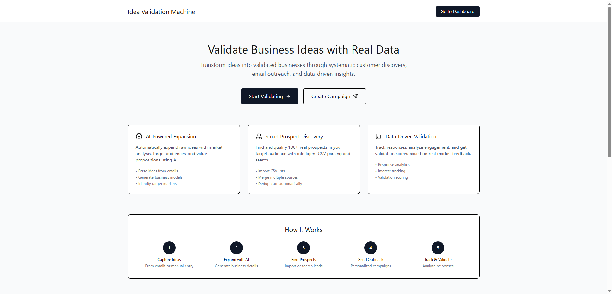This screenshot has height=294, width=612.
Task: Click the arrow icon inside Start Validating
Action: tap(288, 96)
